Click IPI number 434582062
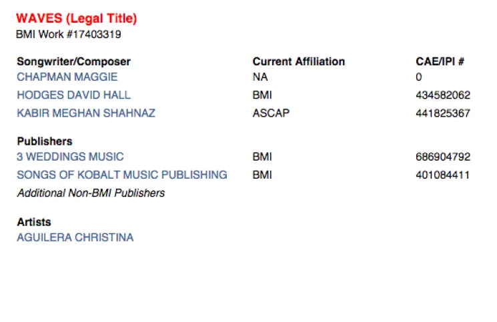Screen dimensions: 497x322 tap(443, 95)
